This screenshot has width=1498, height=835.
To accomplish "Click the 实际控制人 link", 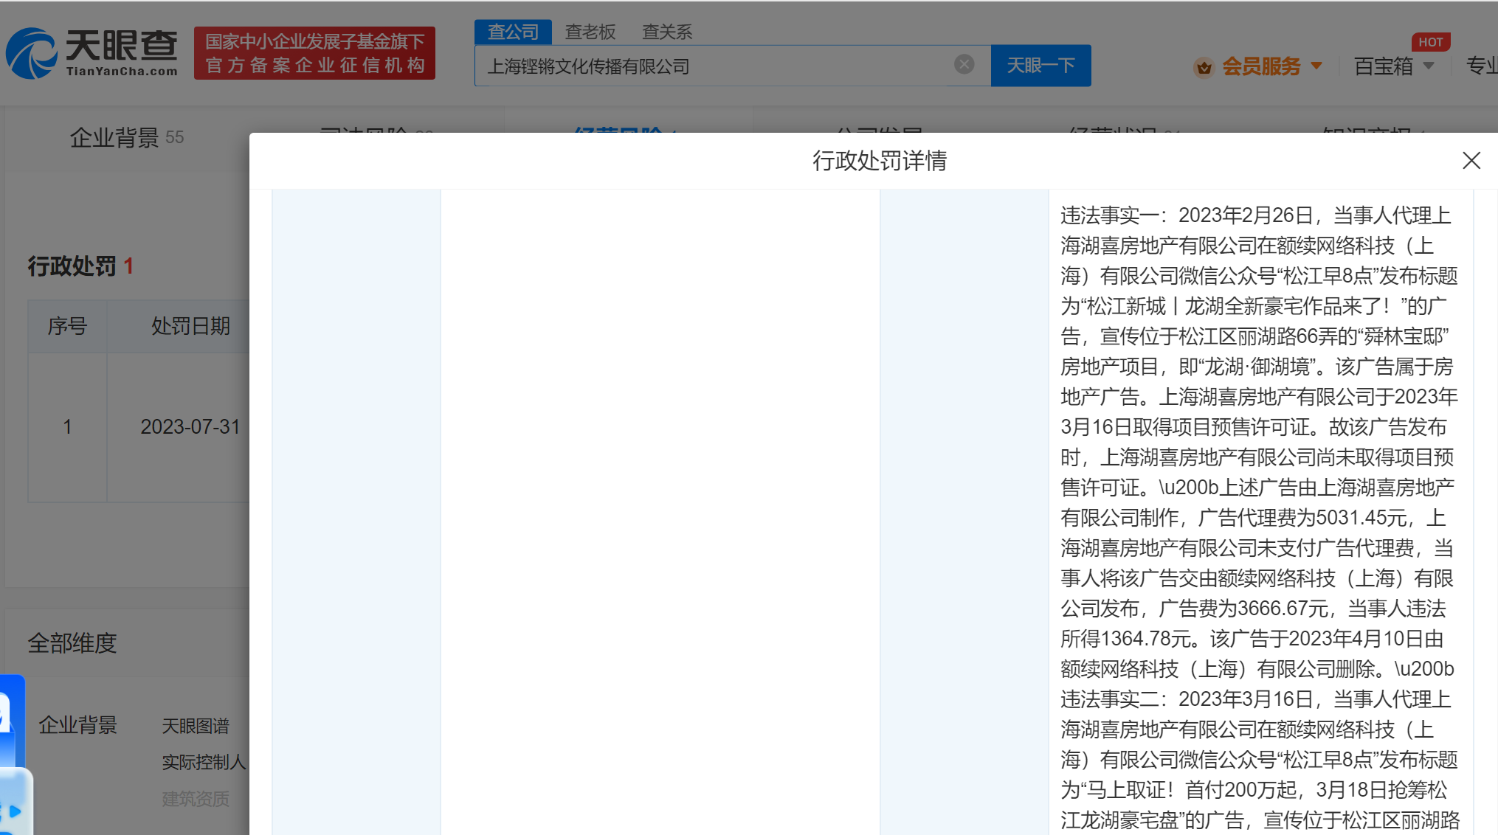I will point(204,762).
